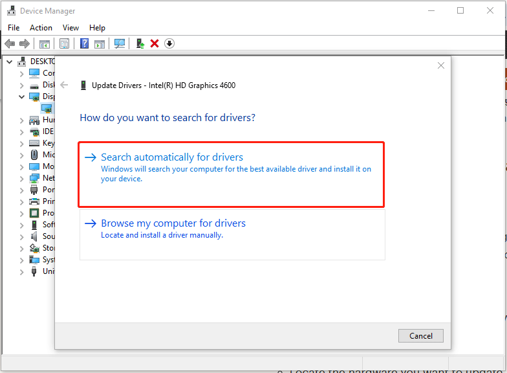
Task: Expand the Processors tree node
Action: pos(22,214)
